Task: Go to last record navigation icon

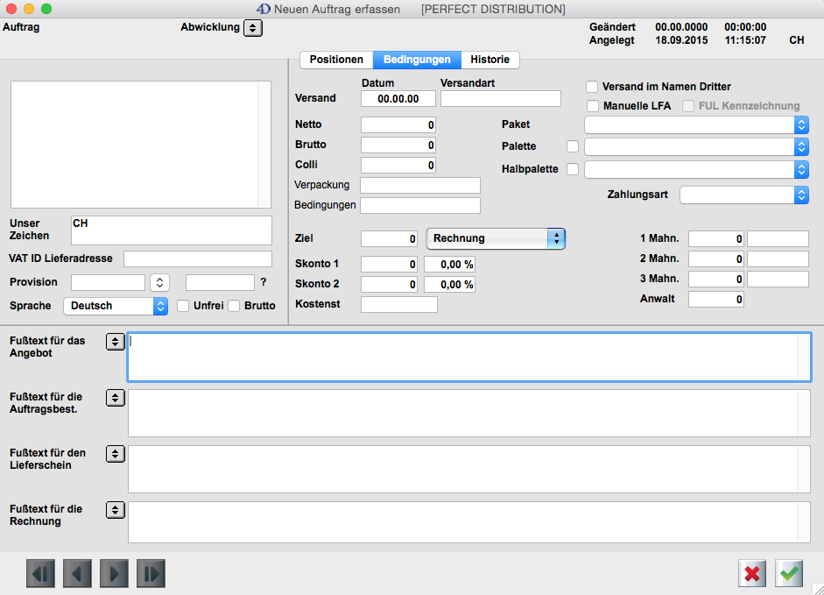Action: [151, 573]
